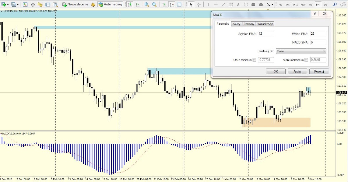Expand the arrows tool dropdown arrow
Viewport: 348px width, 182px height.
pyautogui.click(x=272, y=5)
